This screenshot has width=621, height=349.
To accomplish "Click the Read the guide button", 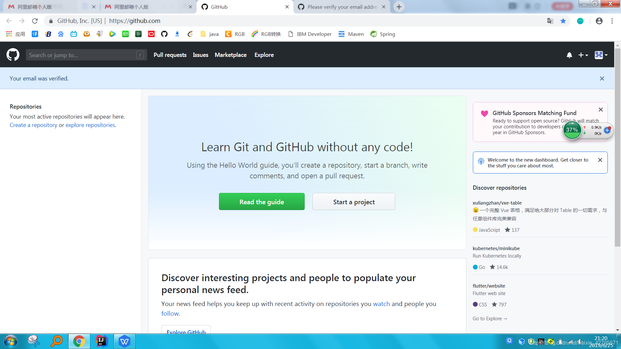I will click(x=262, y=202).
